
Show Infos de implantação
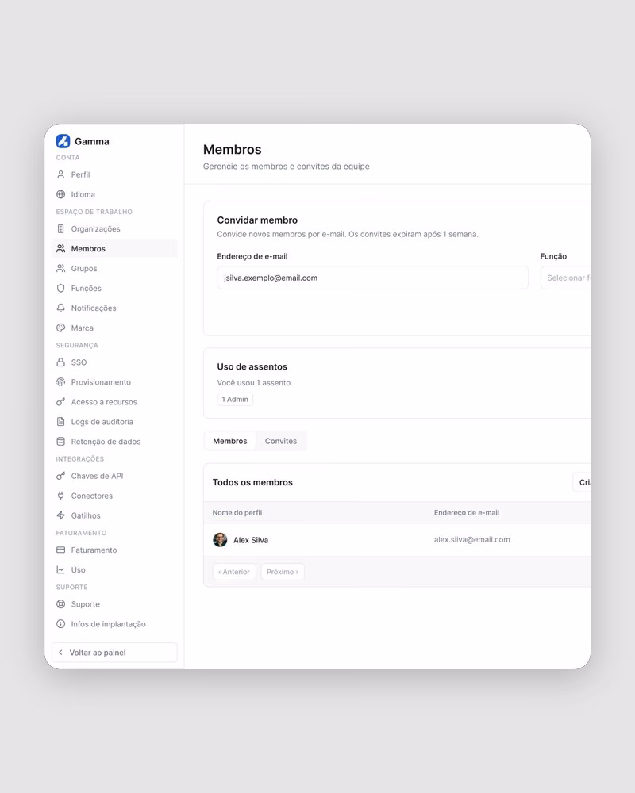point(114,623)
